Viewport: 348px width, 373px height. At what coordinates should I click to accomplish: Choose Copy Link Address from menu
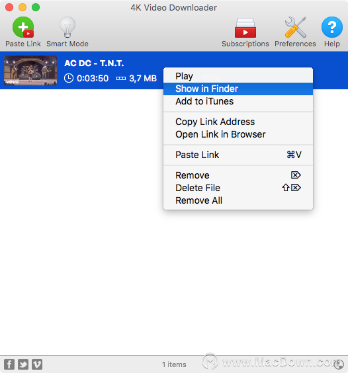point(238,122)
